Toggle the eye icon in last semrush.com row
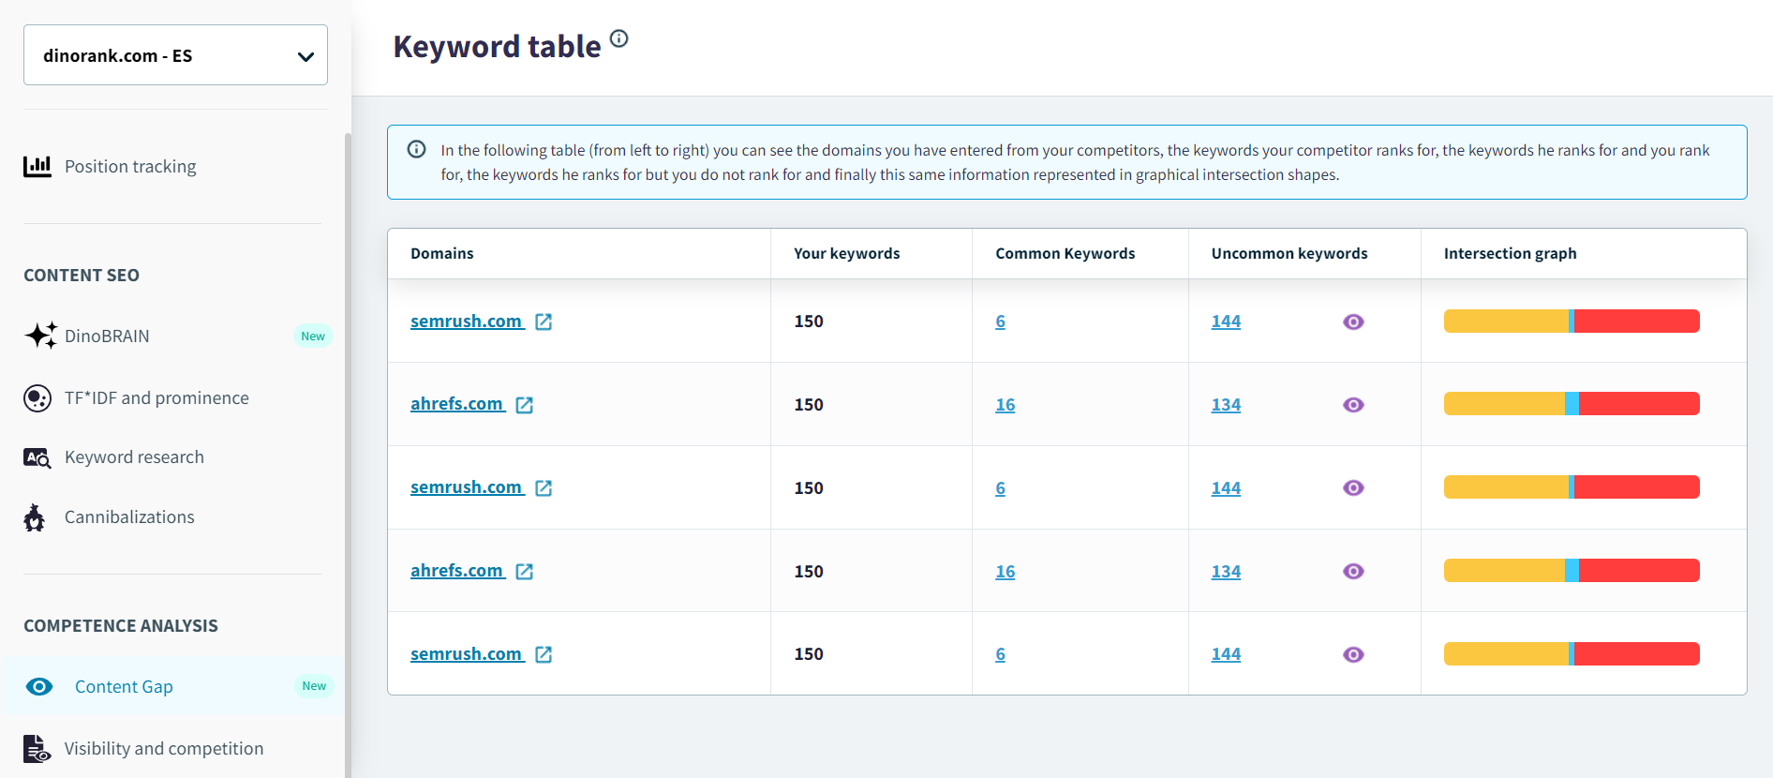 click(x=1353, y=654)
